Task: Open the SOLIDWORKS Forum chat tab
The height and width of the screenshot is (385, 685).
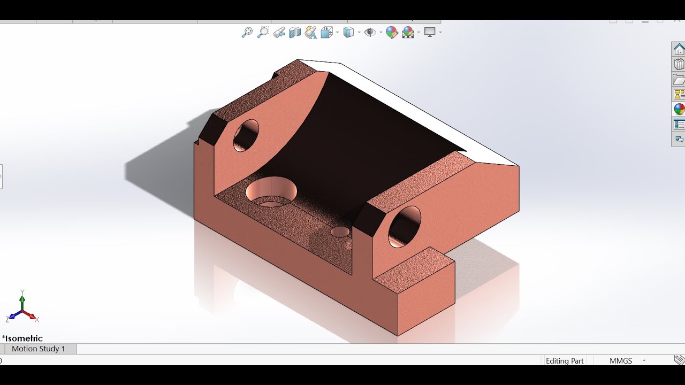Action: (679, 140)
